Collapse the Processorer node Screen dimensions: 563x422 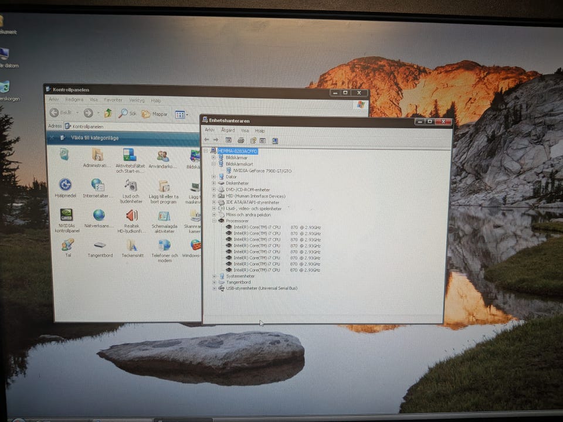coord(214,221)
